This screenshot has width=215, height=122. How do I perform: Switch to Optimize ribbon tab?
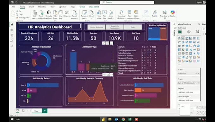click(x=63, y=7)
